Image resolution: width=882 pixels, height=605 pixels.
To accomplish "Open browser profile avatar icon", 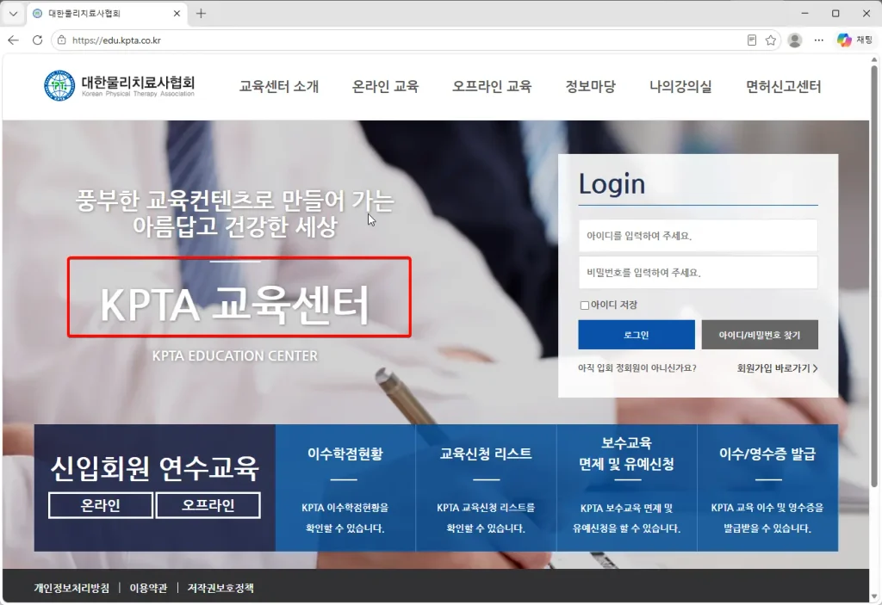I will point(795,40).
